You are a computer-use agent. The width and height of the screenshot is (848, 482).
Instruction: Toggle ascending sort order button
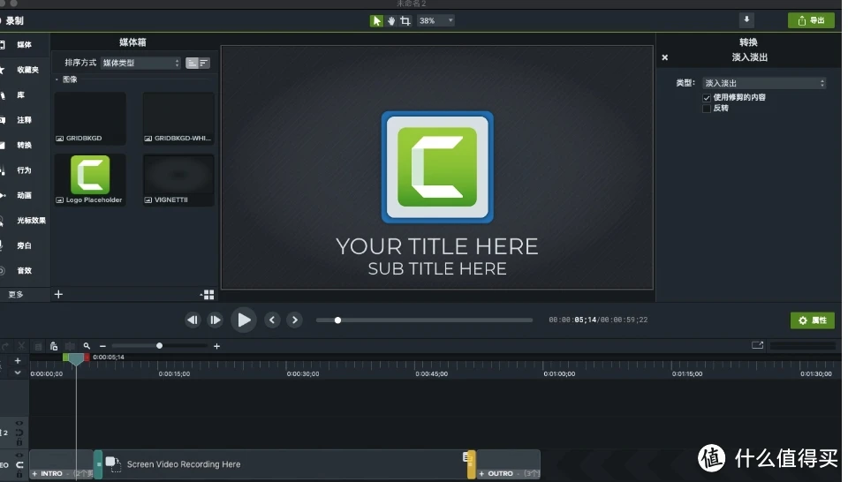192,63
